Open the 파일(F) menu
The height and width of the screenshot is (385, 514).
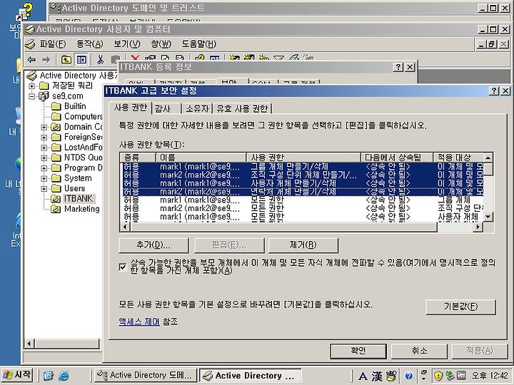point(53,44)
